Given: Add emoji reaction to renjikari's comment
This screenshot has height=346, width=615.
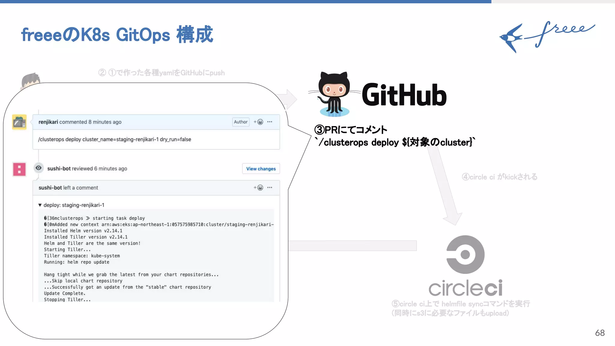Looking at the screenshot, I should [x=258, y=122].
